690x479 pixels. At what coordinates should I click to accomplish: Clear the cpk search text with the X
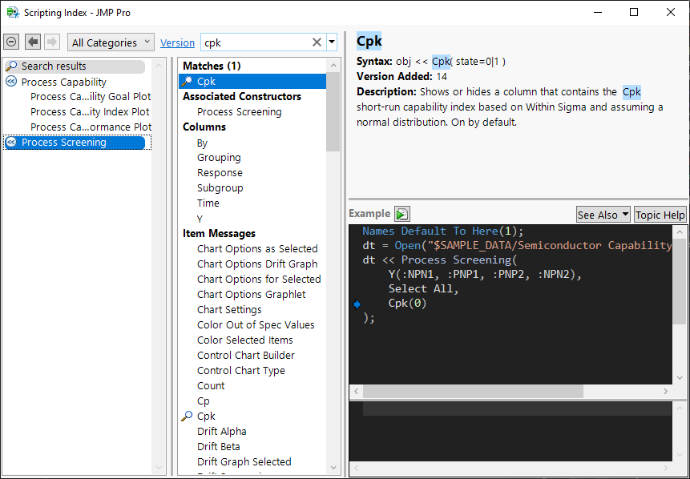(x=317, y=42)
